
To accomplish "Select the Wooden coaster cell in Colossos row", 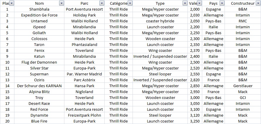I will [160, 39].
